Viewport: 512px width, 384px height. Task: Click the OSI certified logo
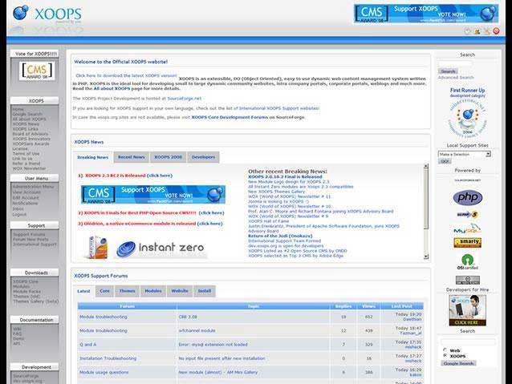468,262
